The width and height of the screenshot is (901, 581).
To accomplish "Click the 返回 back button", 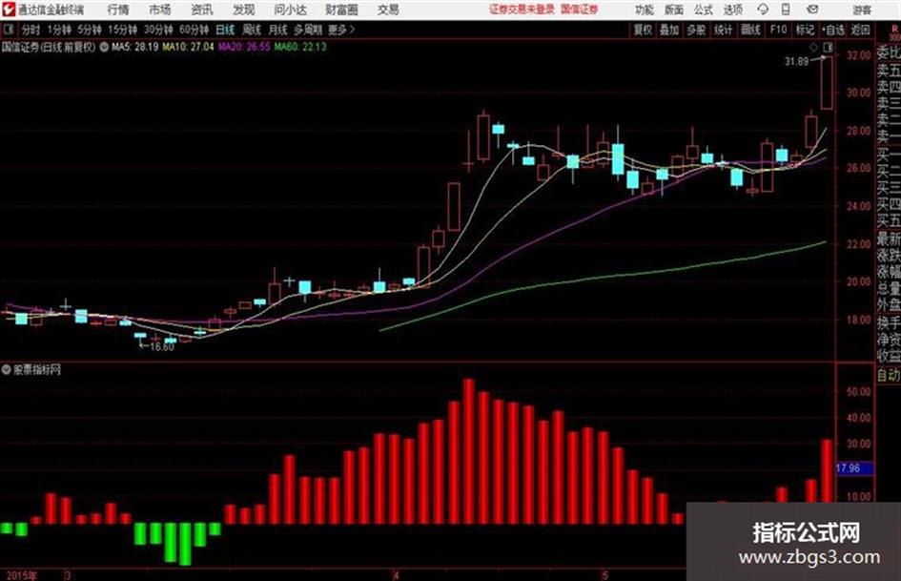I will pos(860,30).
